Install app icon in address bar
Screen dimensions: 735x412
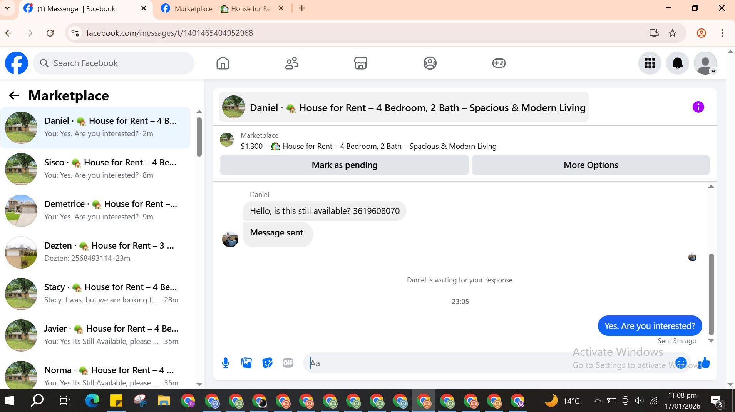[x=654, y=33]
